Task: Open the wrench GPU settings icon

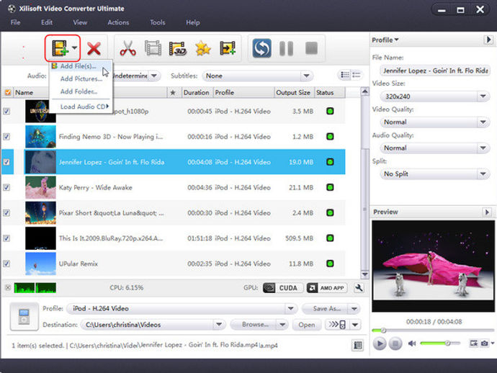Action: [x=359, y=288]
